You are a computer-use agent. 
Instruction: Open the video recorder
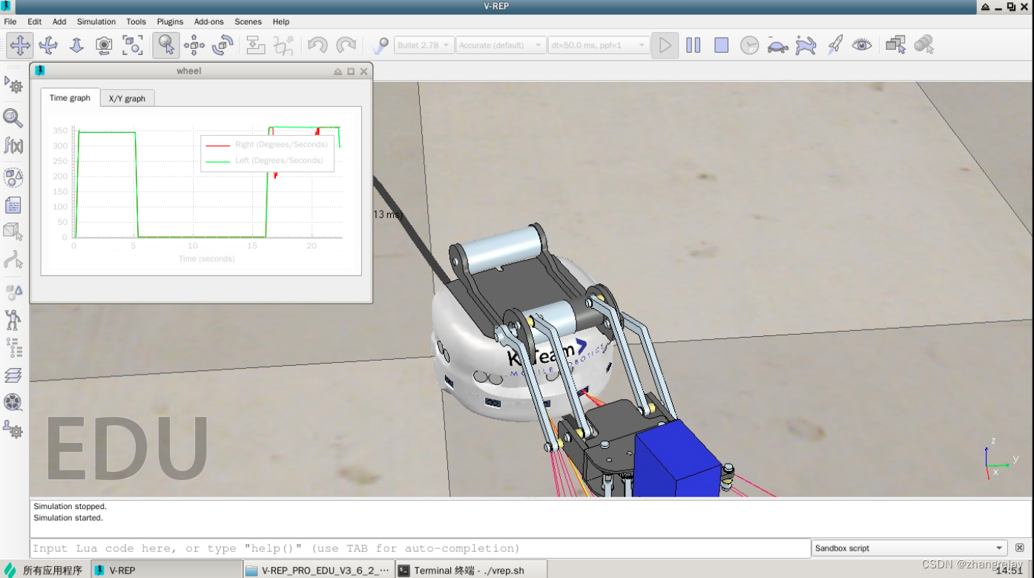pyautogui.click(x=13, y=402)
